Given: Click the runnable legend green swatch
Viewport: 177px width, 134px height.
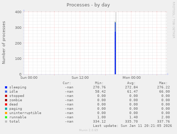Looking at the screenshot, I should point(6,117).
